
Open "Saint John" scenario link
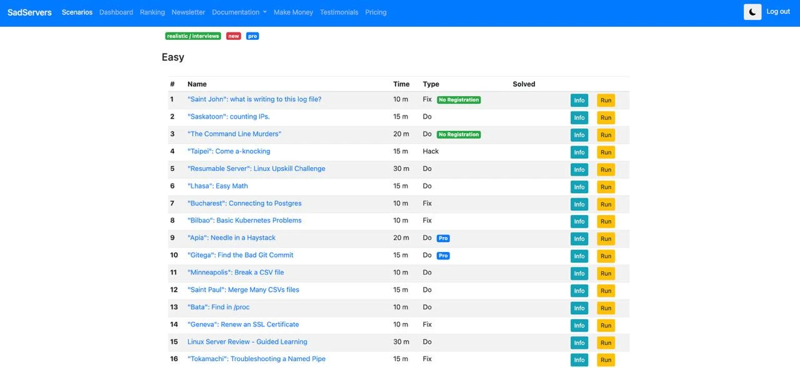pos(254,99)
